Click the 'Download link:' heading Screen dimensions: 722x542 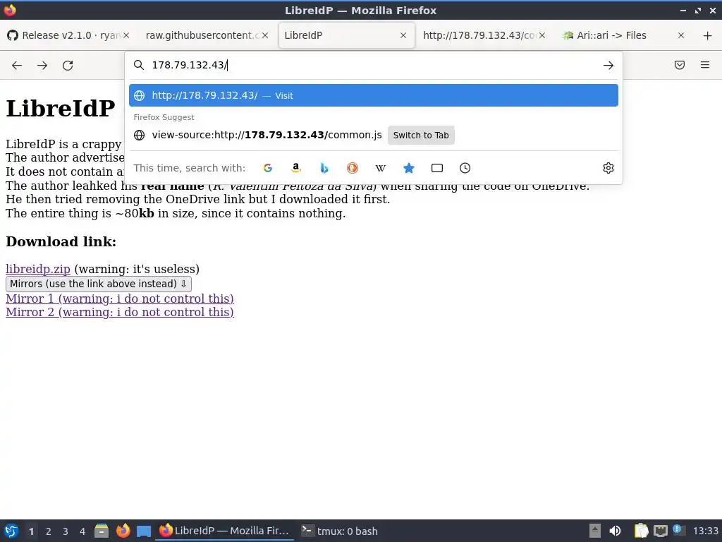pos(61,241)
